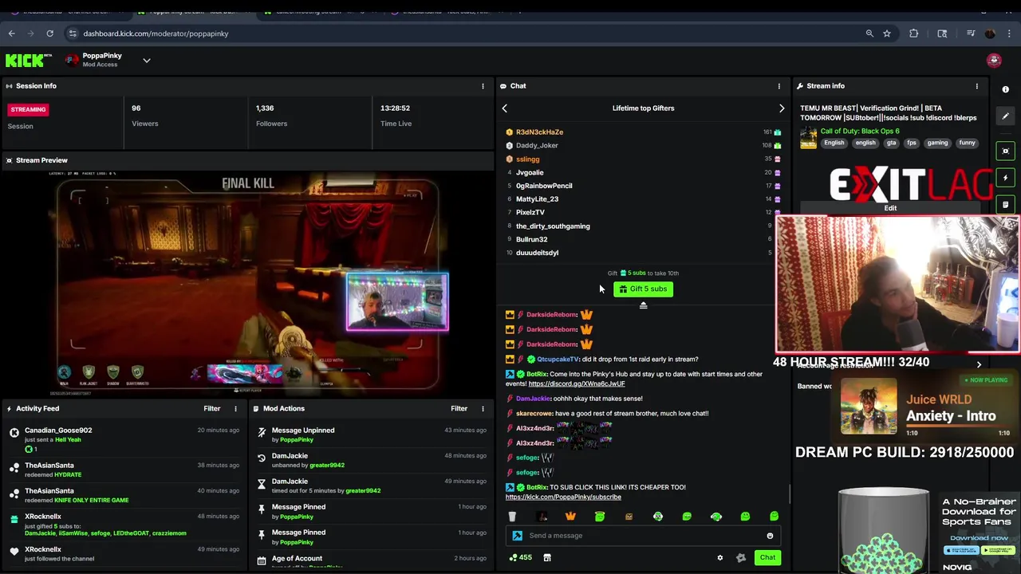The width and height of the screenshot is (1021, 574).
Task: Click the chat scrollbar
Action: 790,494
